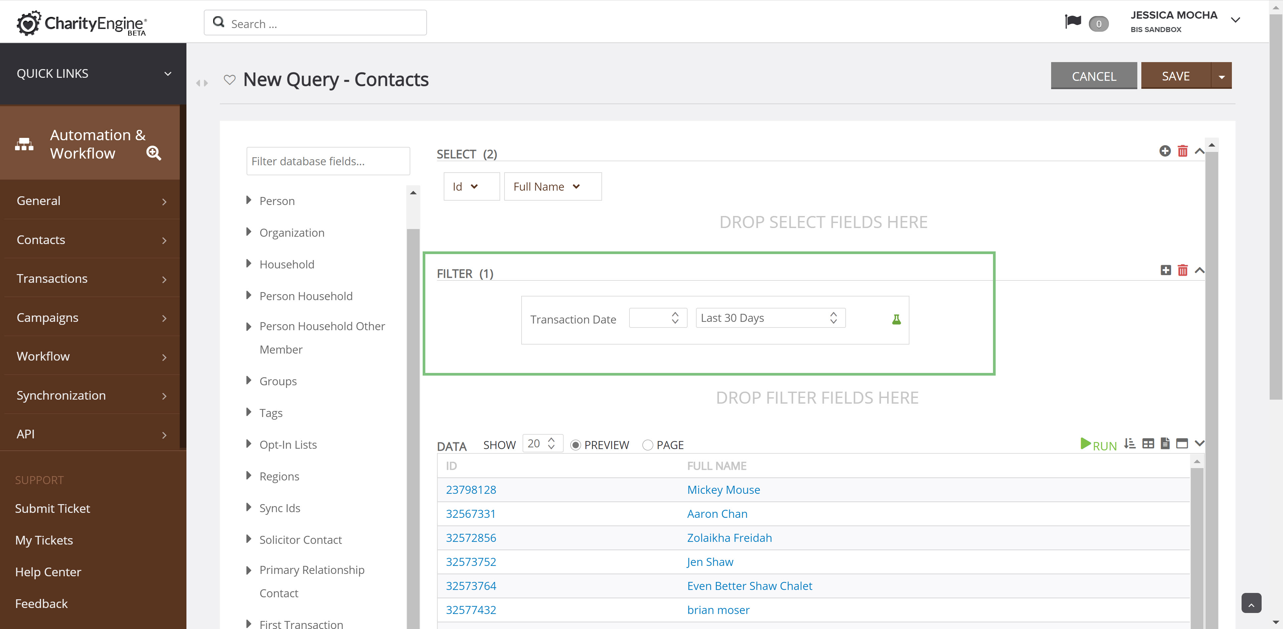Expand the Groups tree node
This screenshot has height=629, width=1283.
(x=249, y=381)
